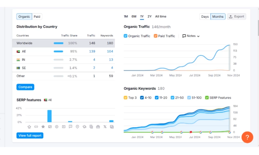
Task: Click the sitelinks chain icon in SERP features
Action: [36, 127]
